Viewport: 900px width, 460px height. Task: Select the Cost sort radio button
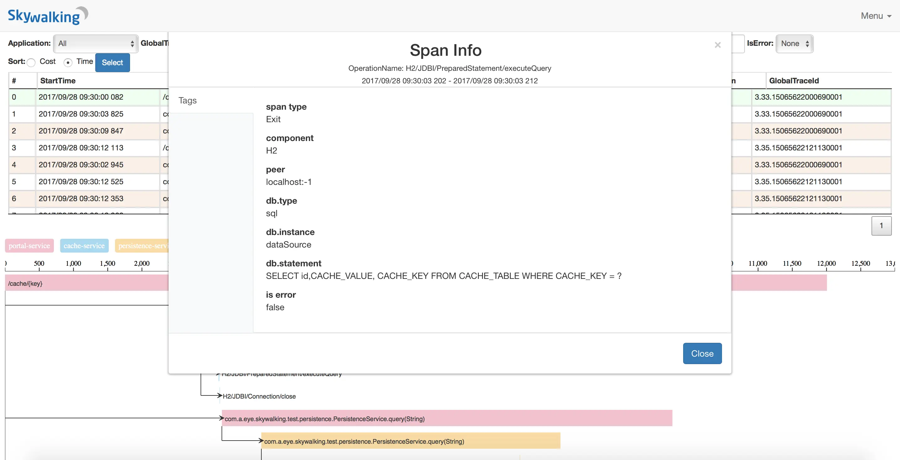pos(31,63)
